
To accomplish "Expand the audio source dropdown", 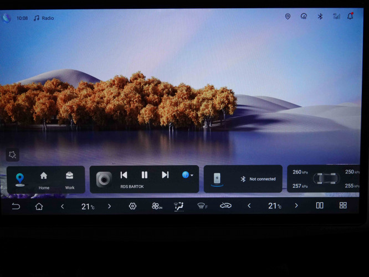I will pyautogui.click(x=188, y=175).
